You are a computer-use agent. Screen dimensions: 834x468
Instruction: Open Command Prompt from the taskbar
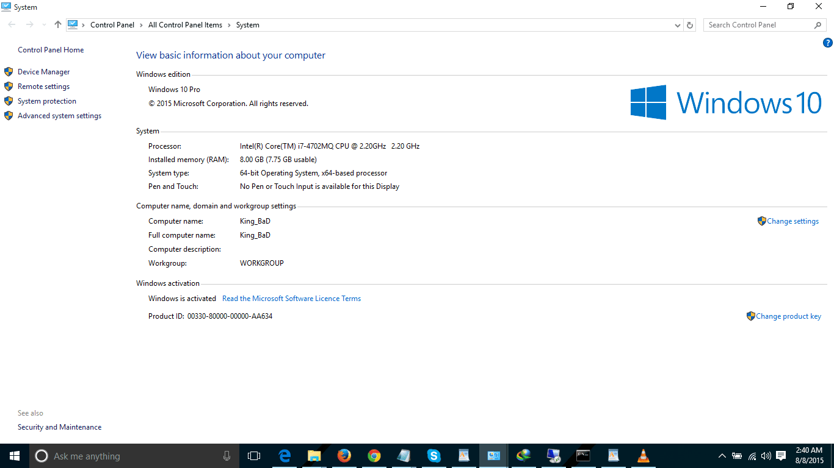click(x=584, y=456)
